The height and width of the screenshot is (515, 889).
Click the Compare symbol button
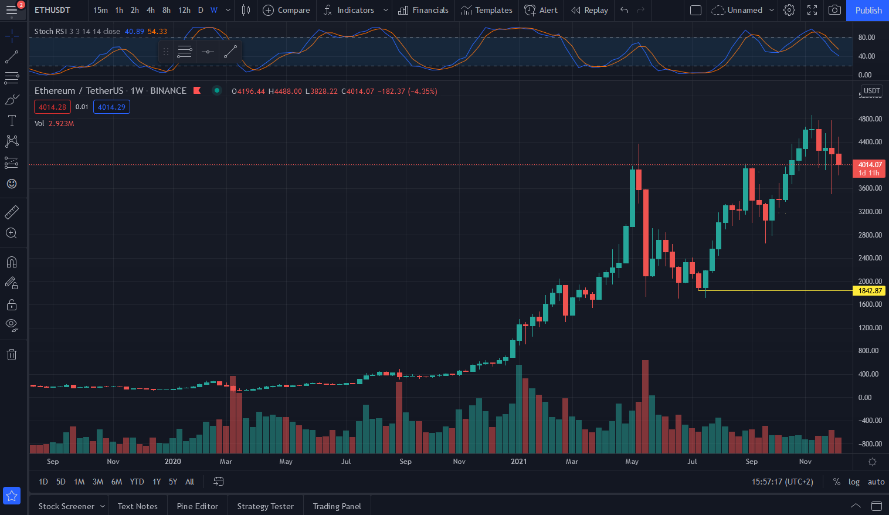[x=286, y=10]
